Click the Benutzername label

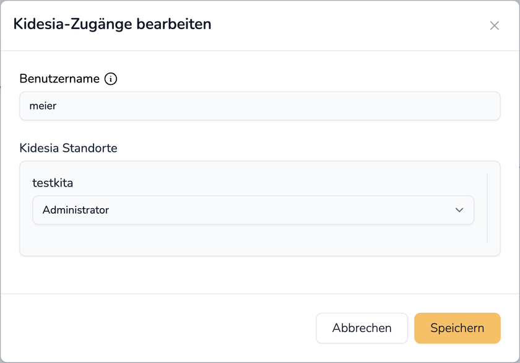(59, 79)
